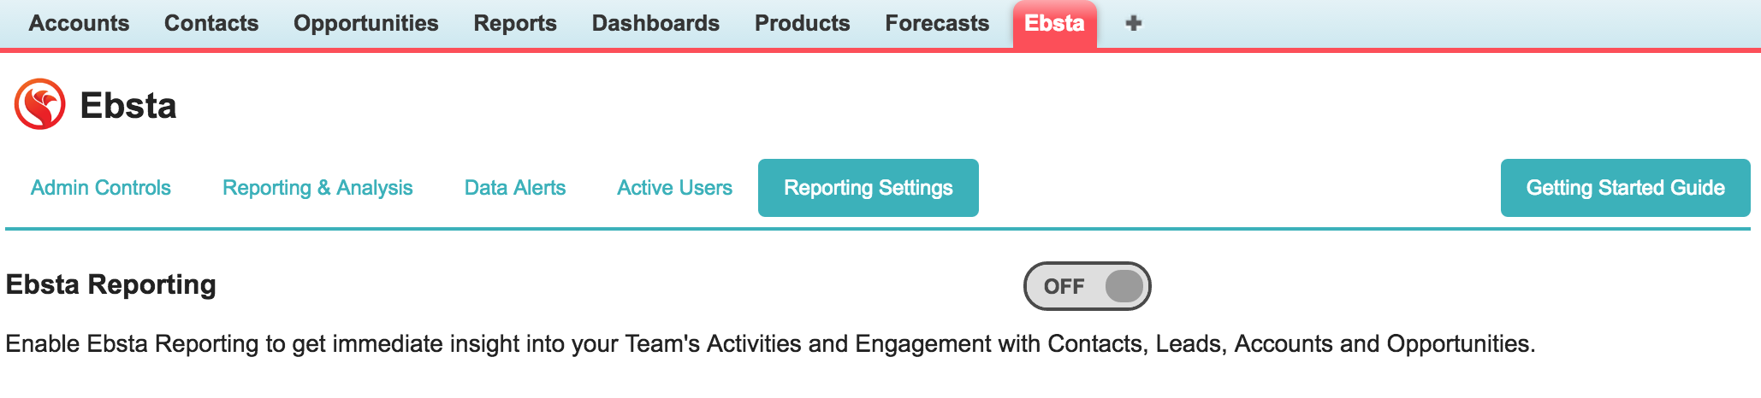Click the Ebsta page title text
The width and height of the screenshot is (1761, 398).
[x=127, y=106]
